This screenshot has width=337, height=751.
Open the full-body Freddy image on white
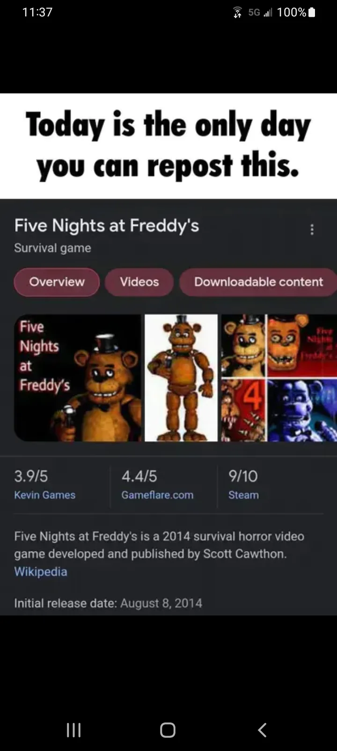pyautogui.click(x=181, y=378)
